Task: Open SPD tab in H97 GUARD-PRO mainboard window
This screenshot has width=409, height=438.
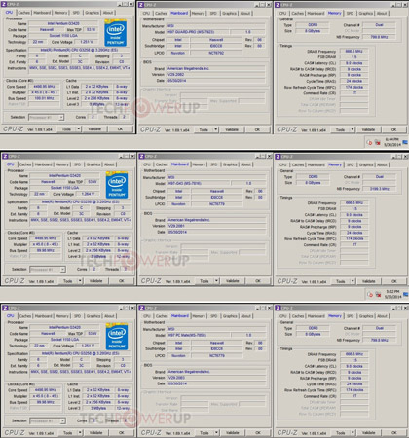Action: [x=213, y=14]
